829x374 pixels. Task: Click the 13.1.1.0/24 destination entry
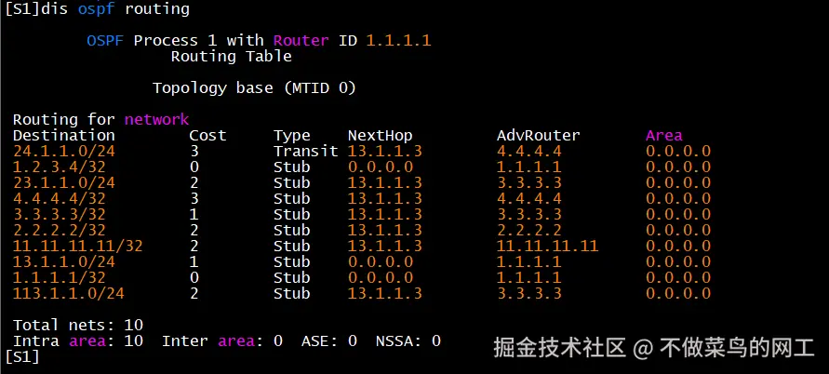(64, 261)
